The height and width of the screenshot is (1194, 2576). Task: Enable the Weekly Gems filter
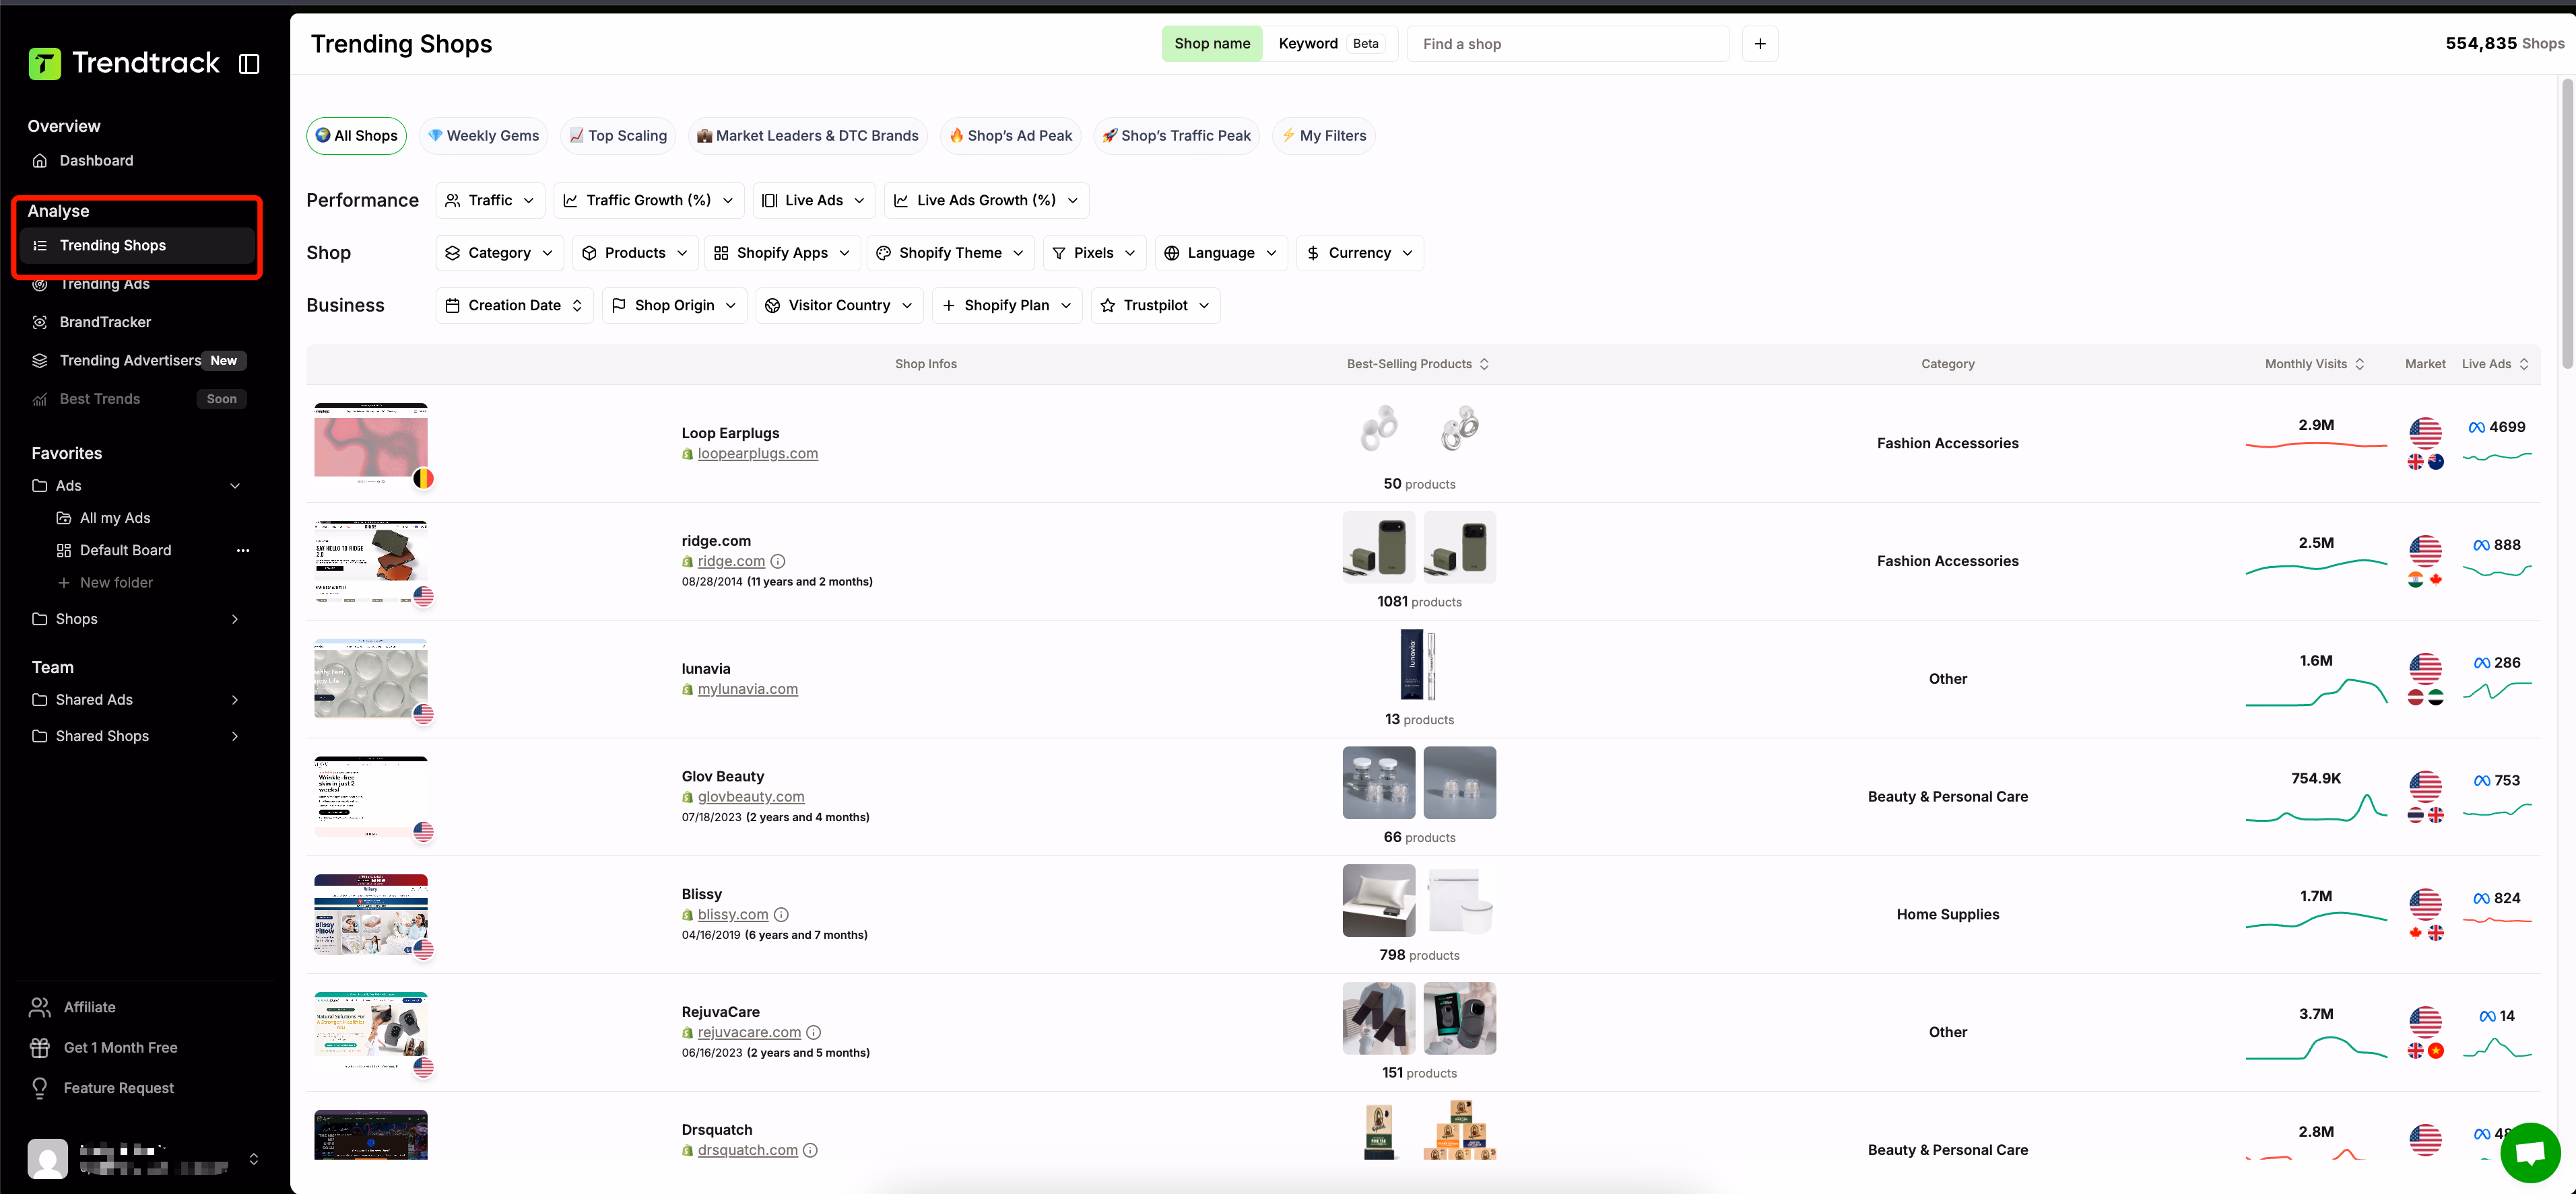[x=483, y=135]
